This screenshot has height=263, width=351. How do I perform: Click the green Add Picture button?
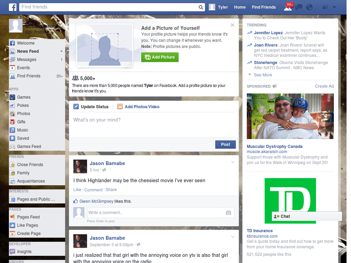160,57
